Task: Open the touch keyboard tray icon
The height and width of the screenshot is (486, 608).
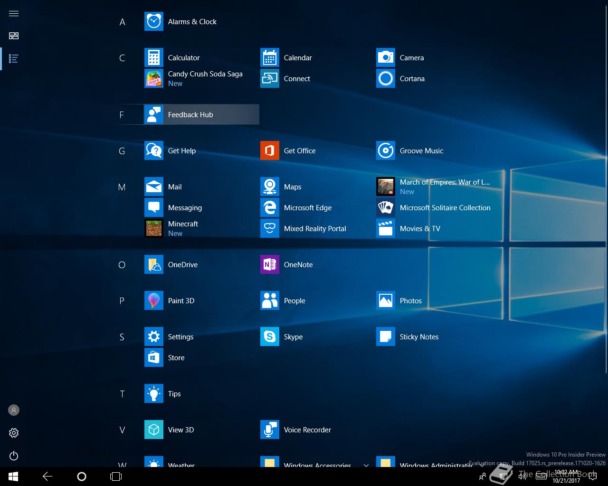Action: tap(541, 477)
